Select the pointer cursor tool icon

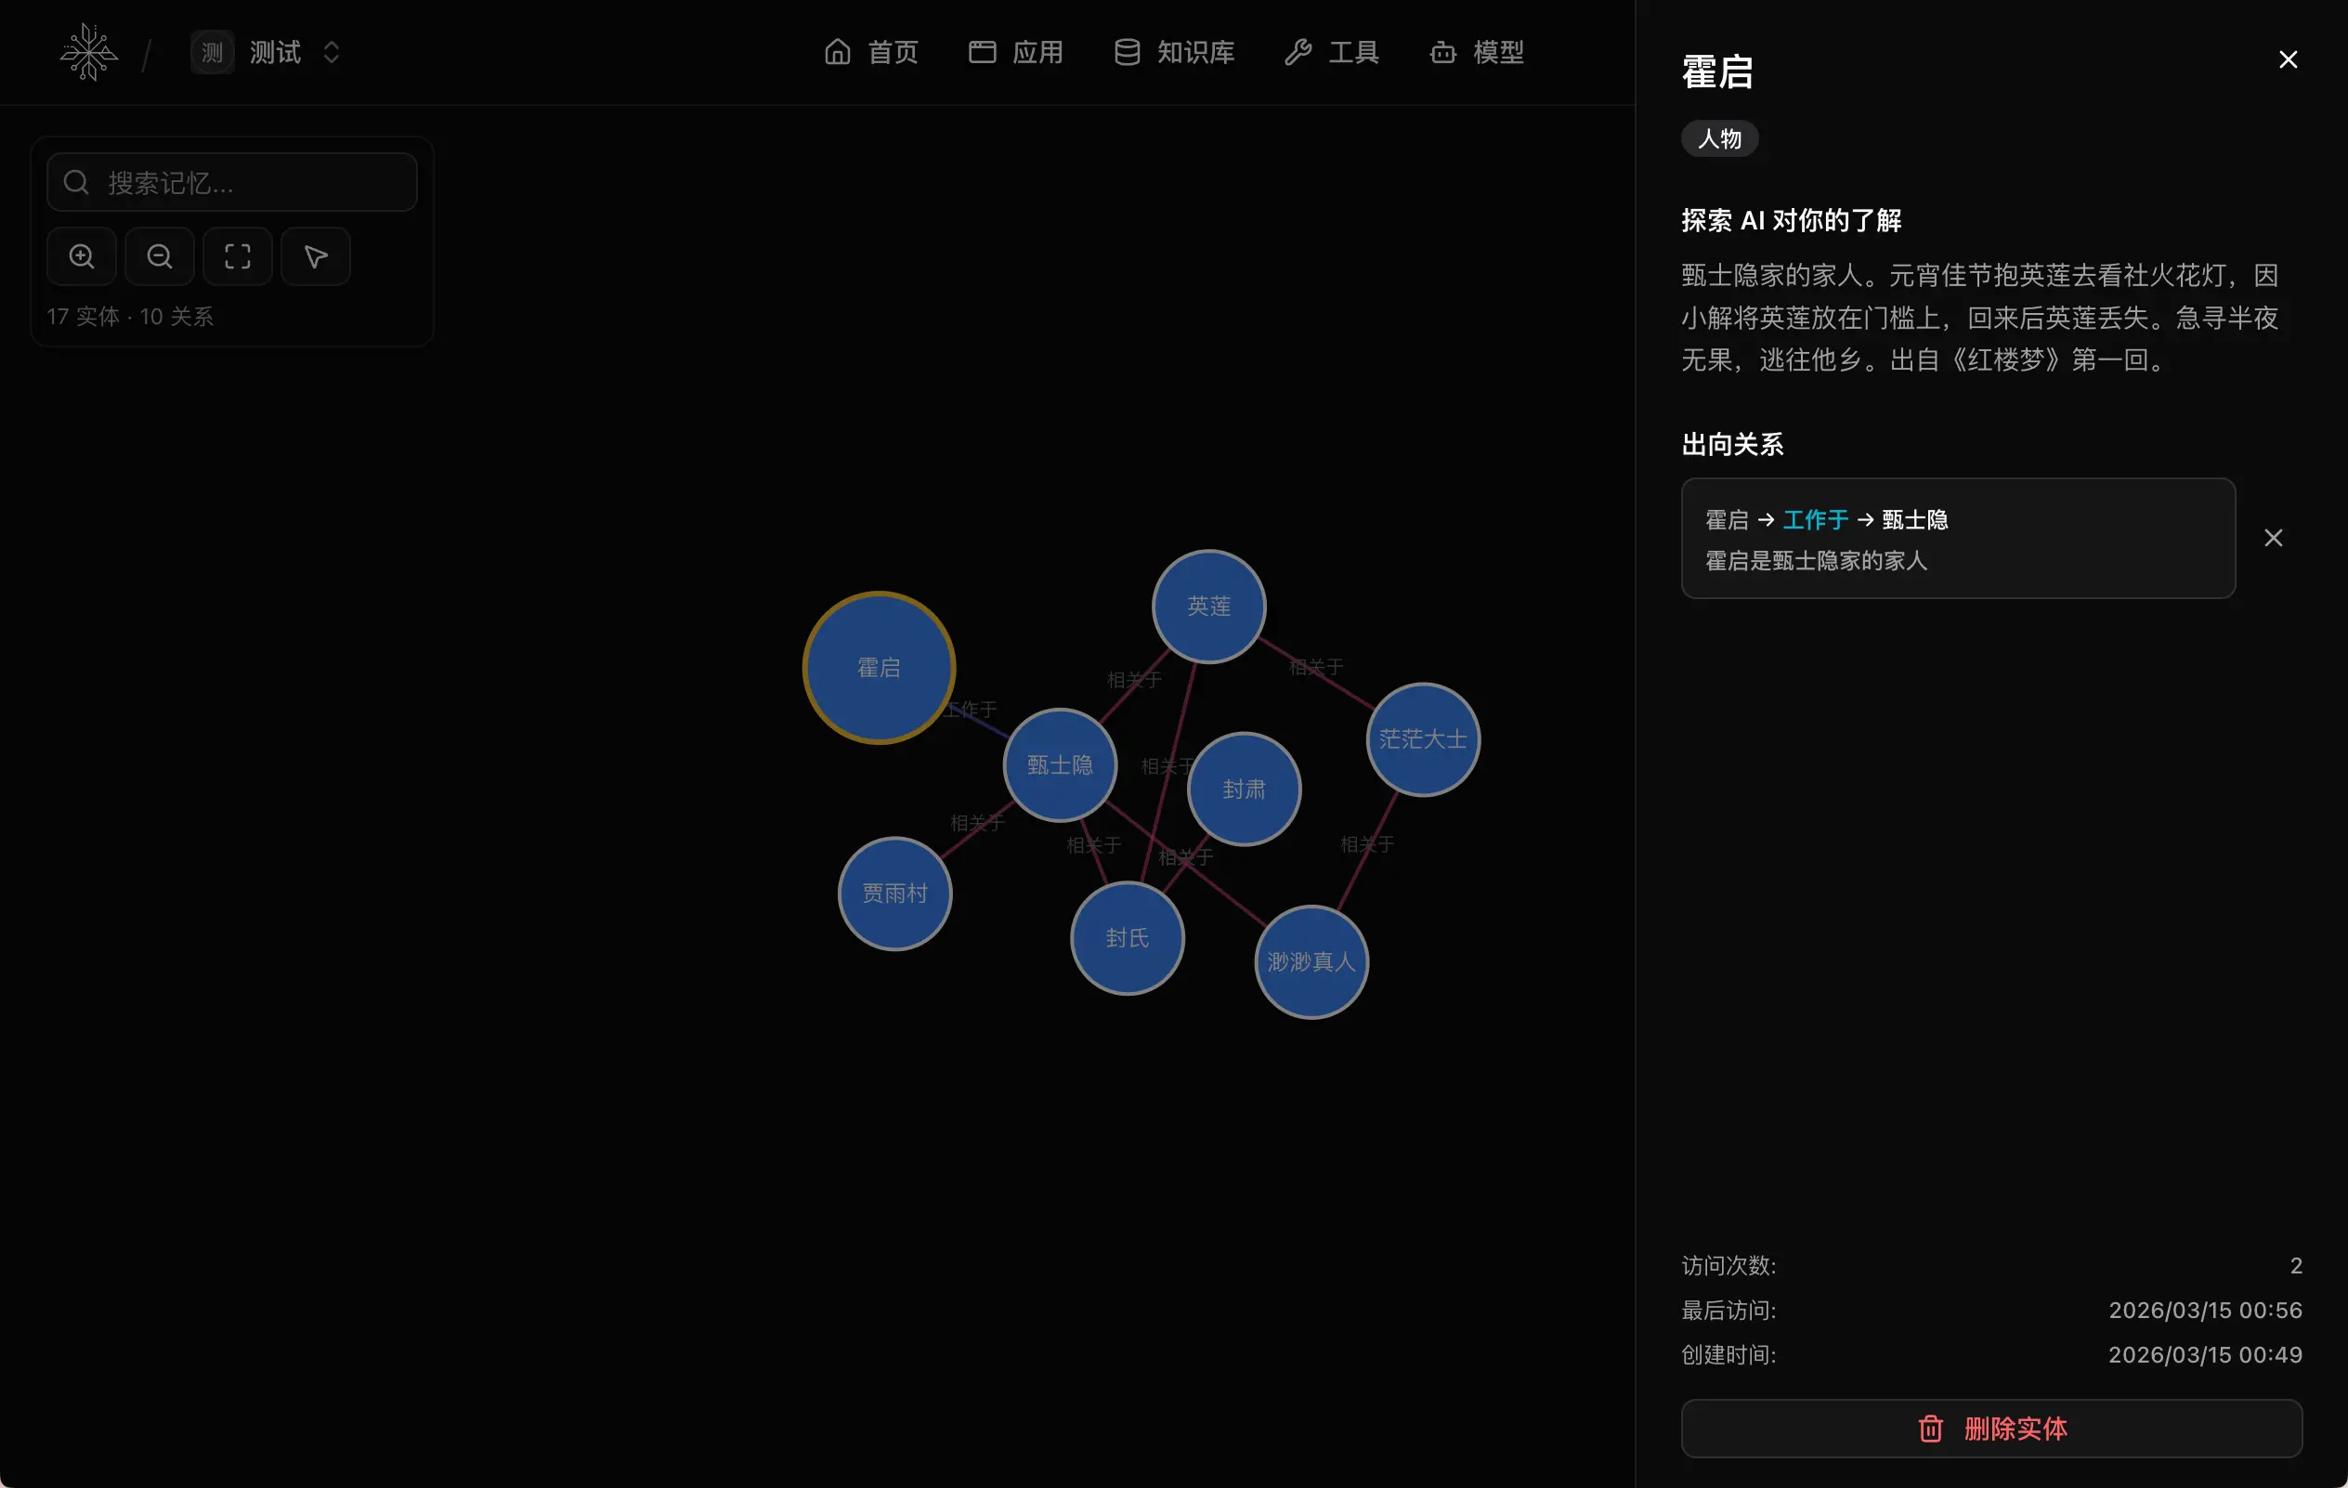pyautogui.click(x=316, y=256)
